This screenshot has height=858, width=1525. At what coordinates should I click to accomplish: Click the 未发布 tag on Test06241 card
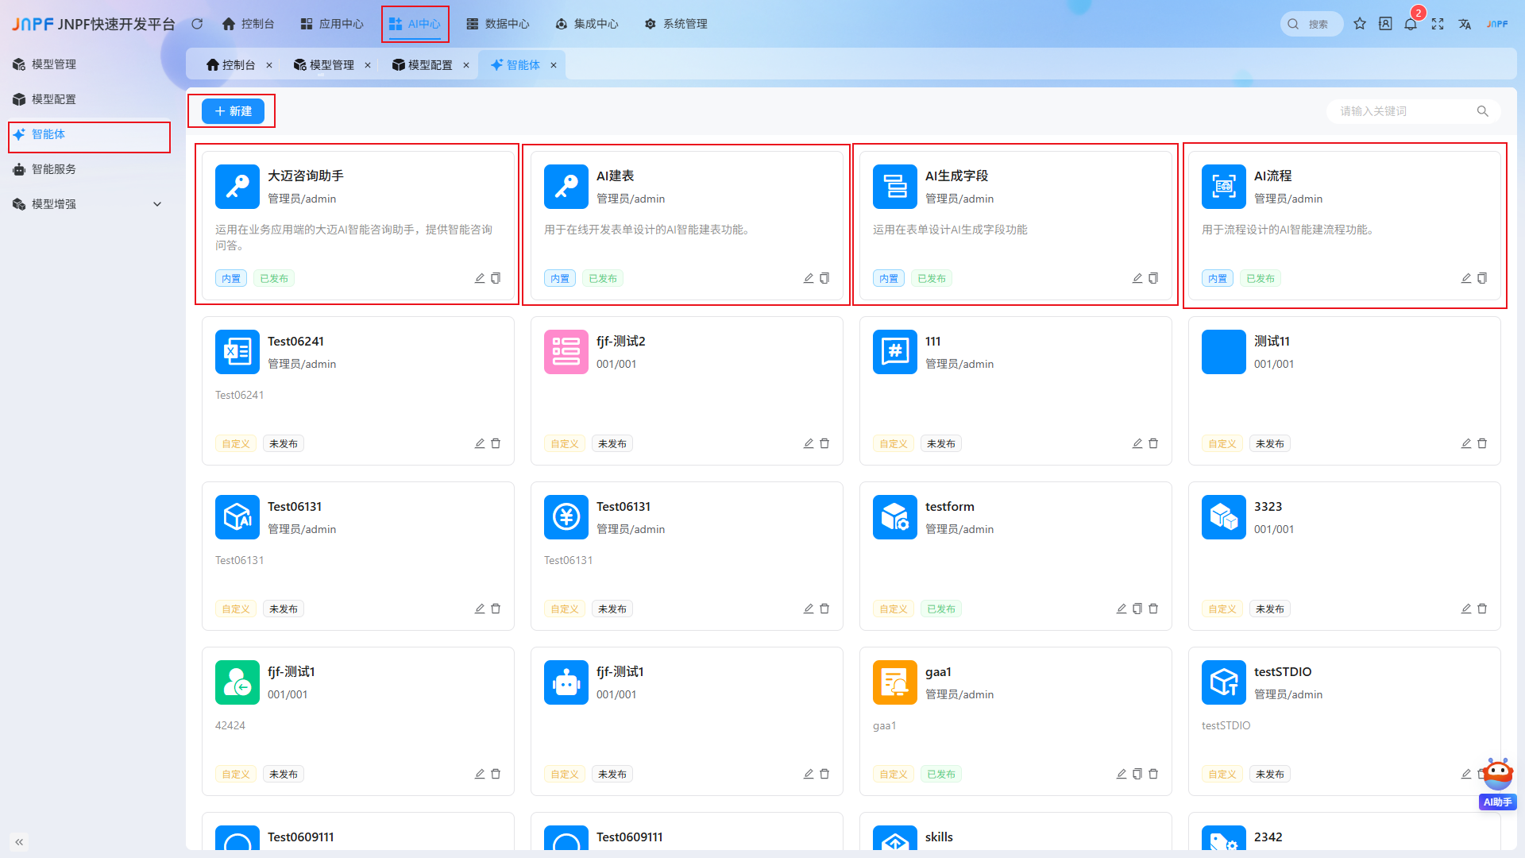[284, 443]
